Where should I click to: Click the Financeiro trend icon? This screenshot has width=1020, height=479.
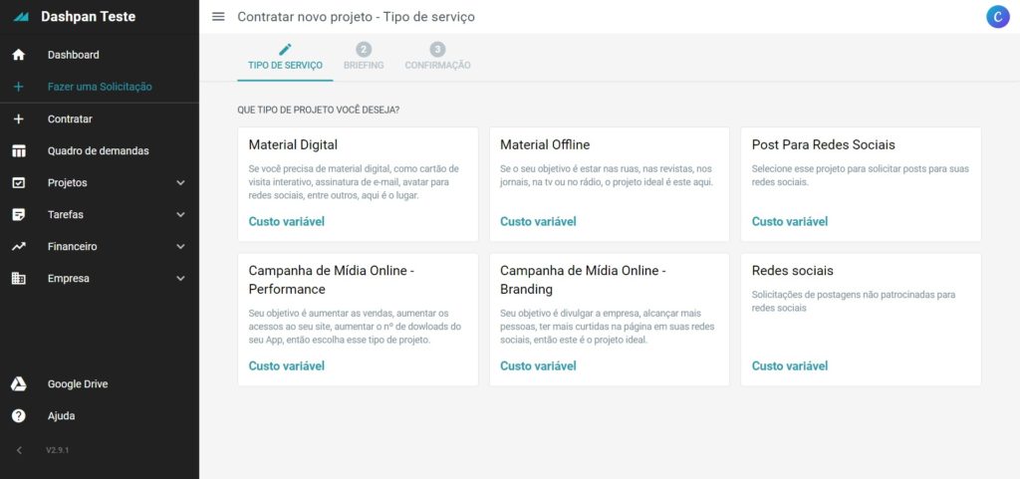pos(19,246)
